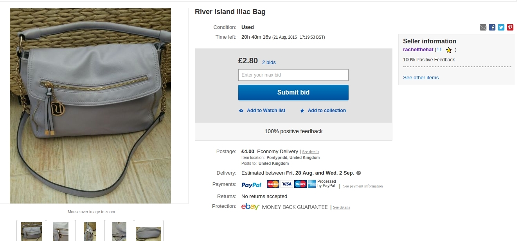Share listing on Twitter
This screenshot has height=241, width=518.
[501, 27]
